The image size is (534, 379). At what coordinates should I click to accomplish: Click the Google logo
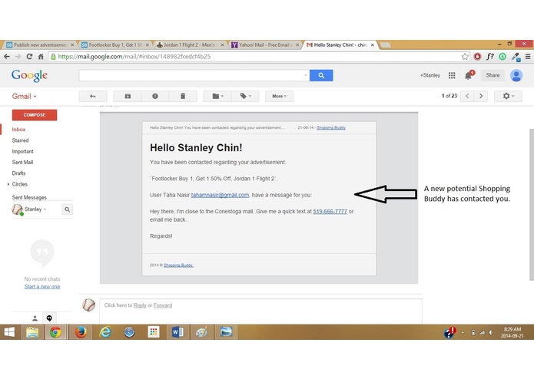click(29, 75)
